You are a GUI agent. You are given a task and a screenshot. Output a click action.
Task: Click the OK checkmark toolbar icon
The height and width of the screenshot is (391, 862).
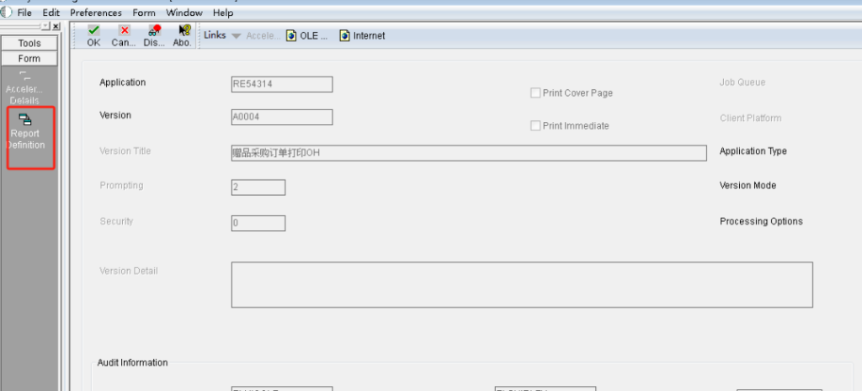coord(94,31)
